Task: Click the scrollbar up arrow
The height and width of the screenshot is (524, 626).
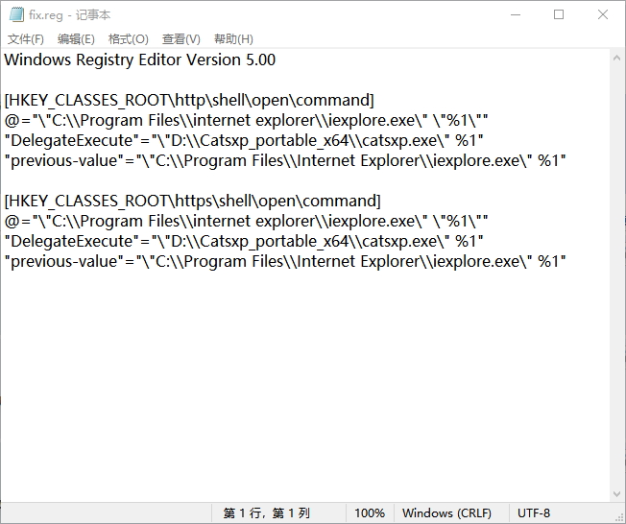Action: point(616,58)
